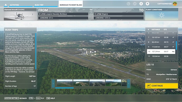Select the sunny flight conditions icon

(x=162, y=15)
